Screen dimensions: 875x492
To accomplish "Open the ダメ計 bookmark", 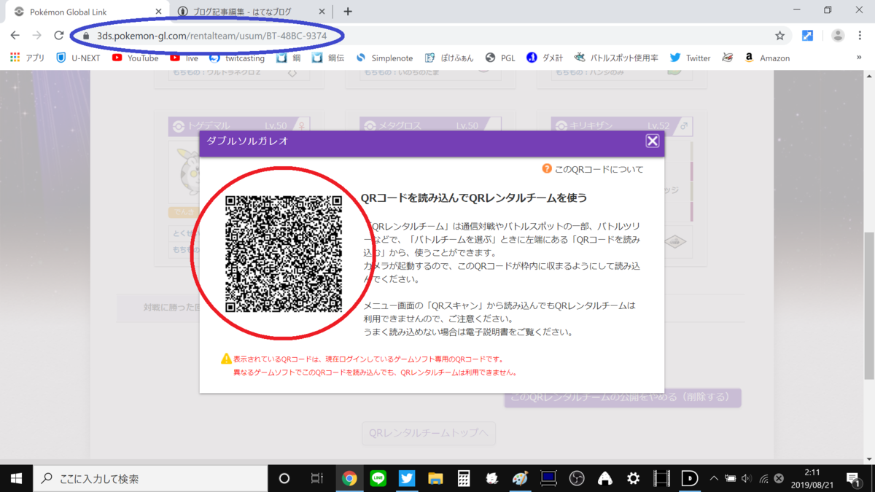I will pos(544,58).
